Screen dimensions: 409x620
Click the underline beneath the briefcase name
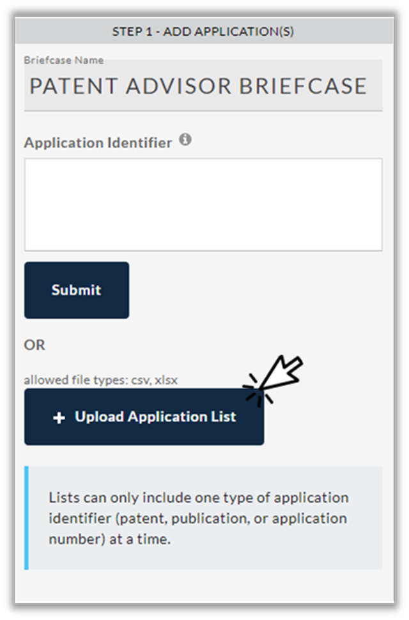click(x=203, y=110)
